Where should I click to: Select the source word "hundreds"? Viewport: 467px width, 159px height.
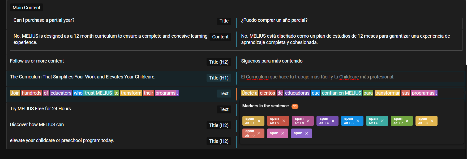tap(32, 93)
